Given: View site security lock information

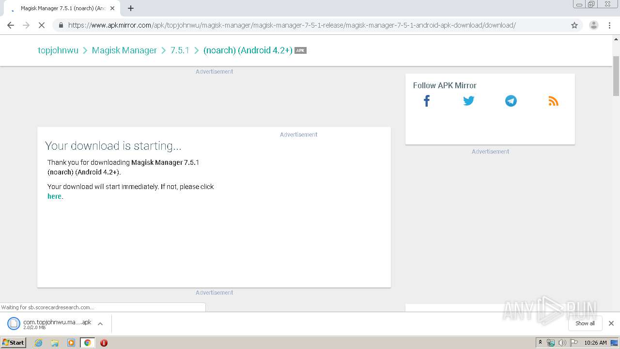Looking at the screenshot, I should point(61,25).
